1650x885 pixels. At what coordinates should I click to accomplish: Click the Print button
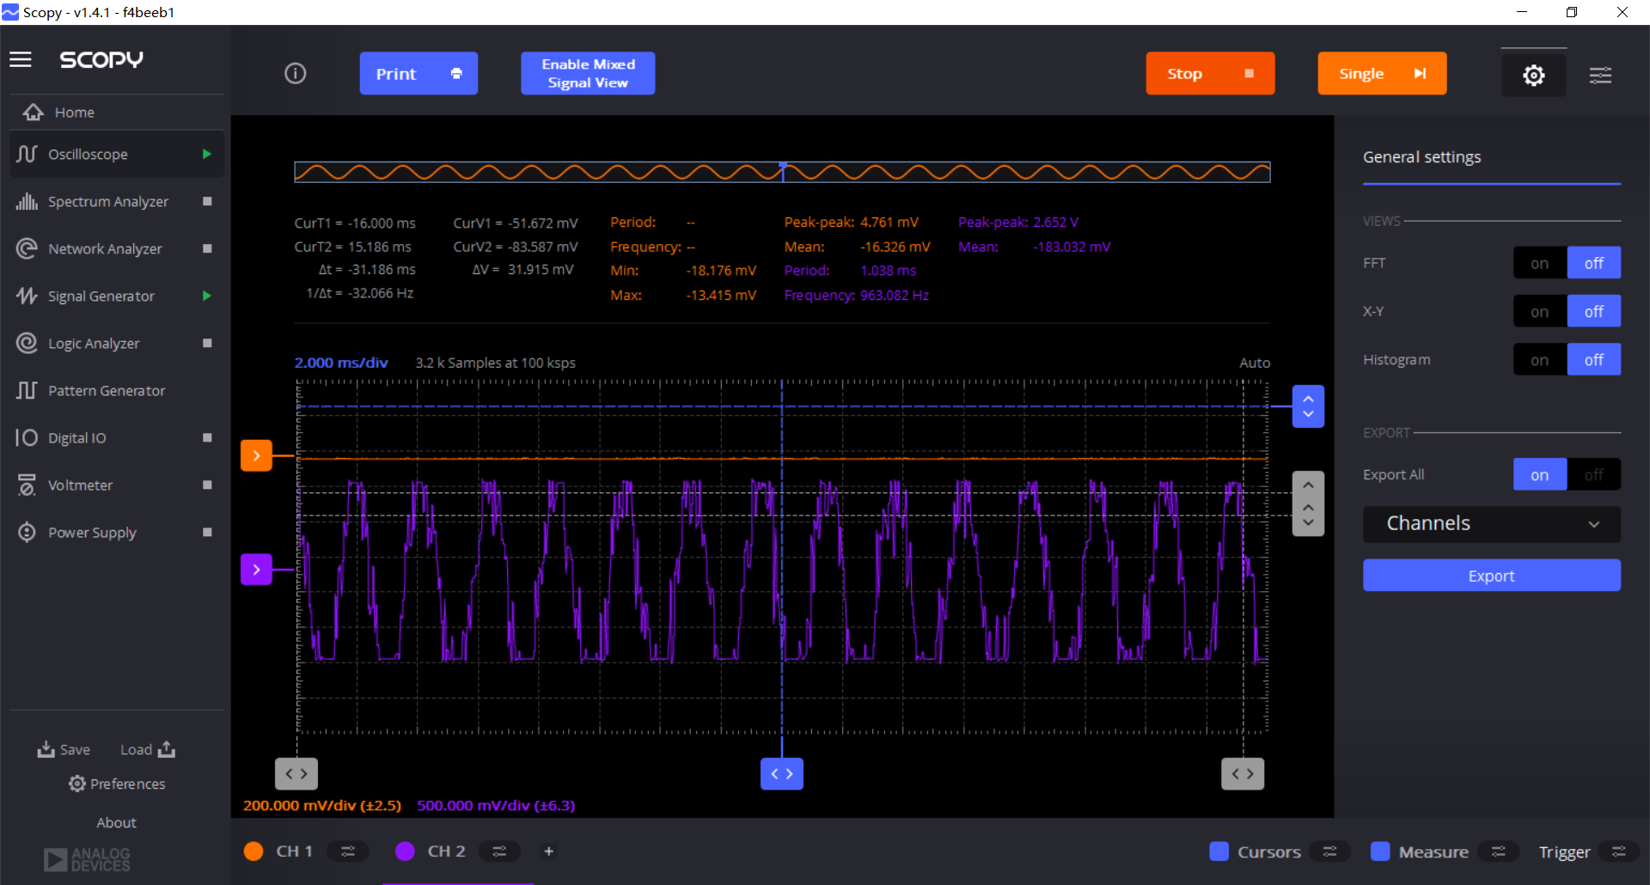(x=419, y=73)
